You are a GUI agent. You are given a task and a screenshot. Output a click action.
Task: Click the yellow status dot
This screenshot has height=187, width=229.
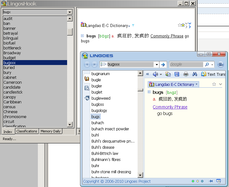198,181
